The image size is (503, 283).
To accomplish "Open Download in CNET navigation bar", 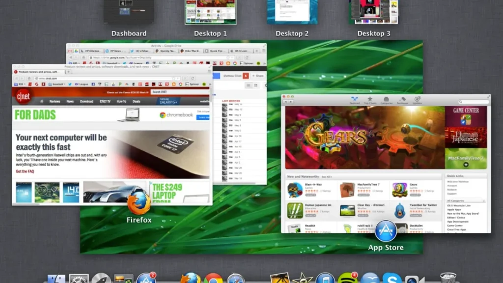I will tap(86, 101).
